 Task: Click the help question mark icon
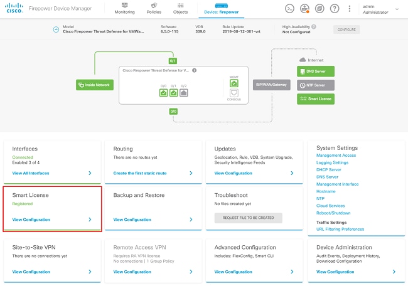tap(335, 9)
